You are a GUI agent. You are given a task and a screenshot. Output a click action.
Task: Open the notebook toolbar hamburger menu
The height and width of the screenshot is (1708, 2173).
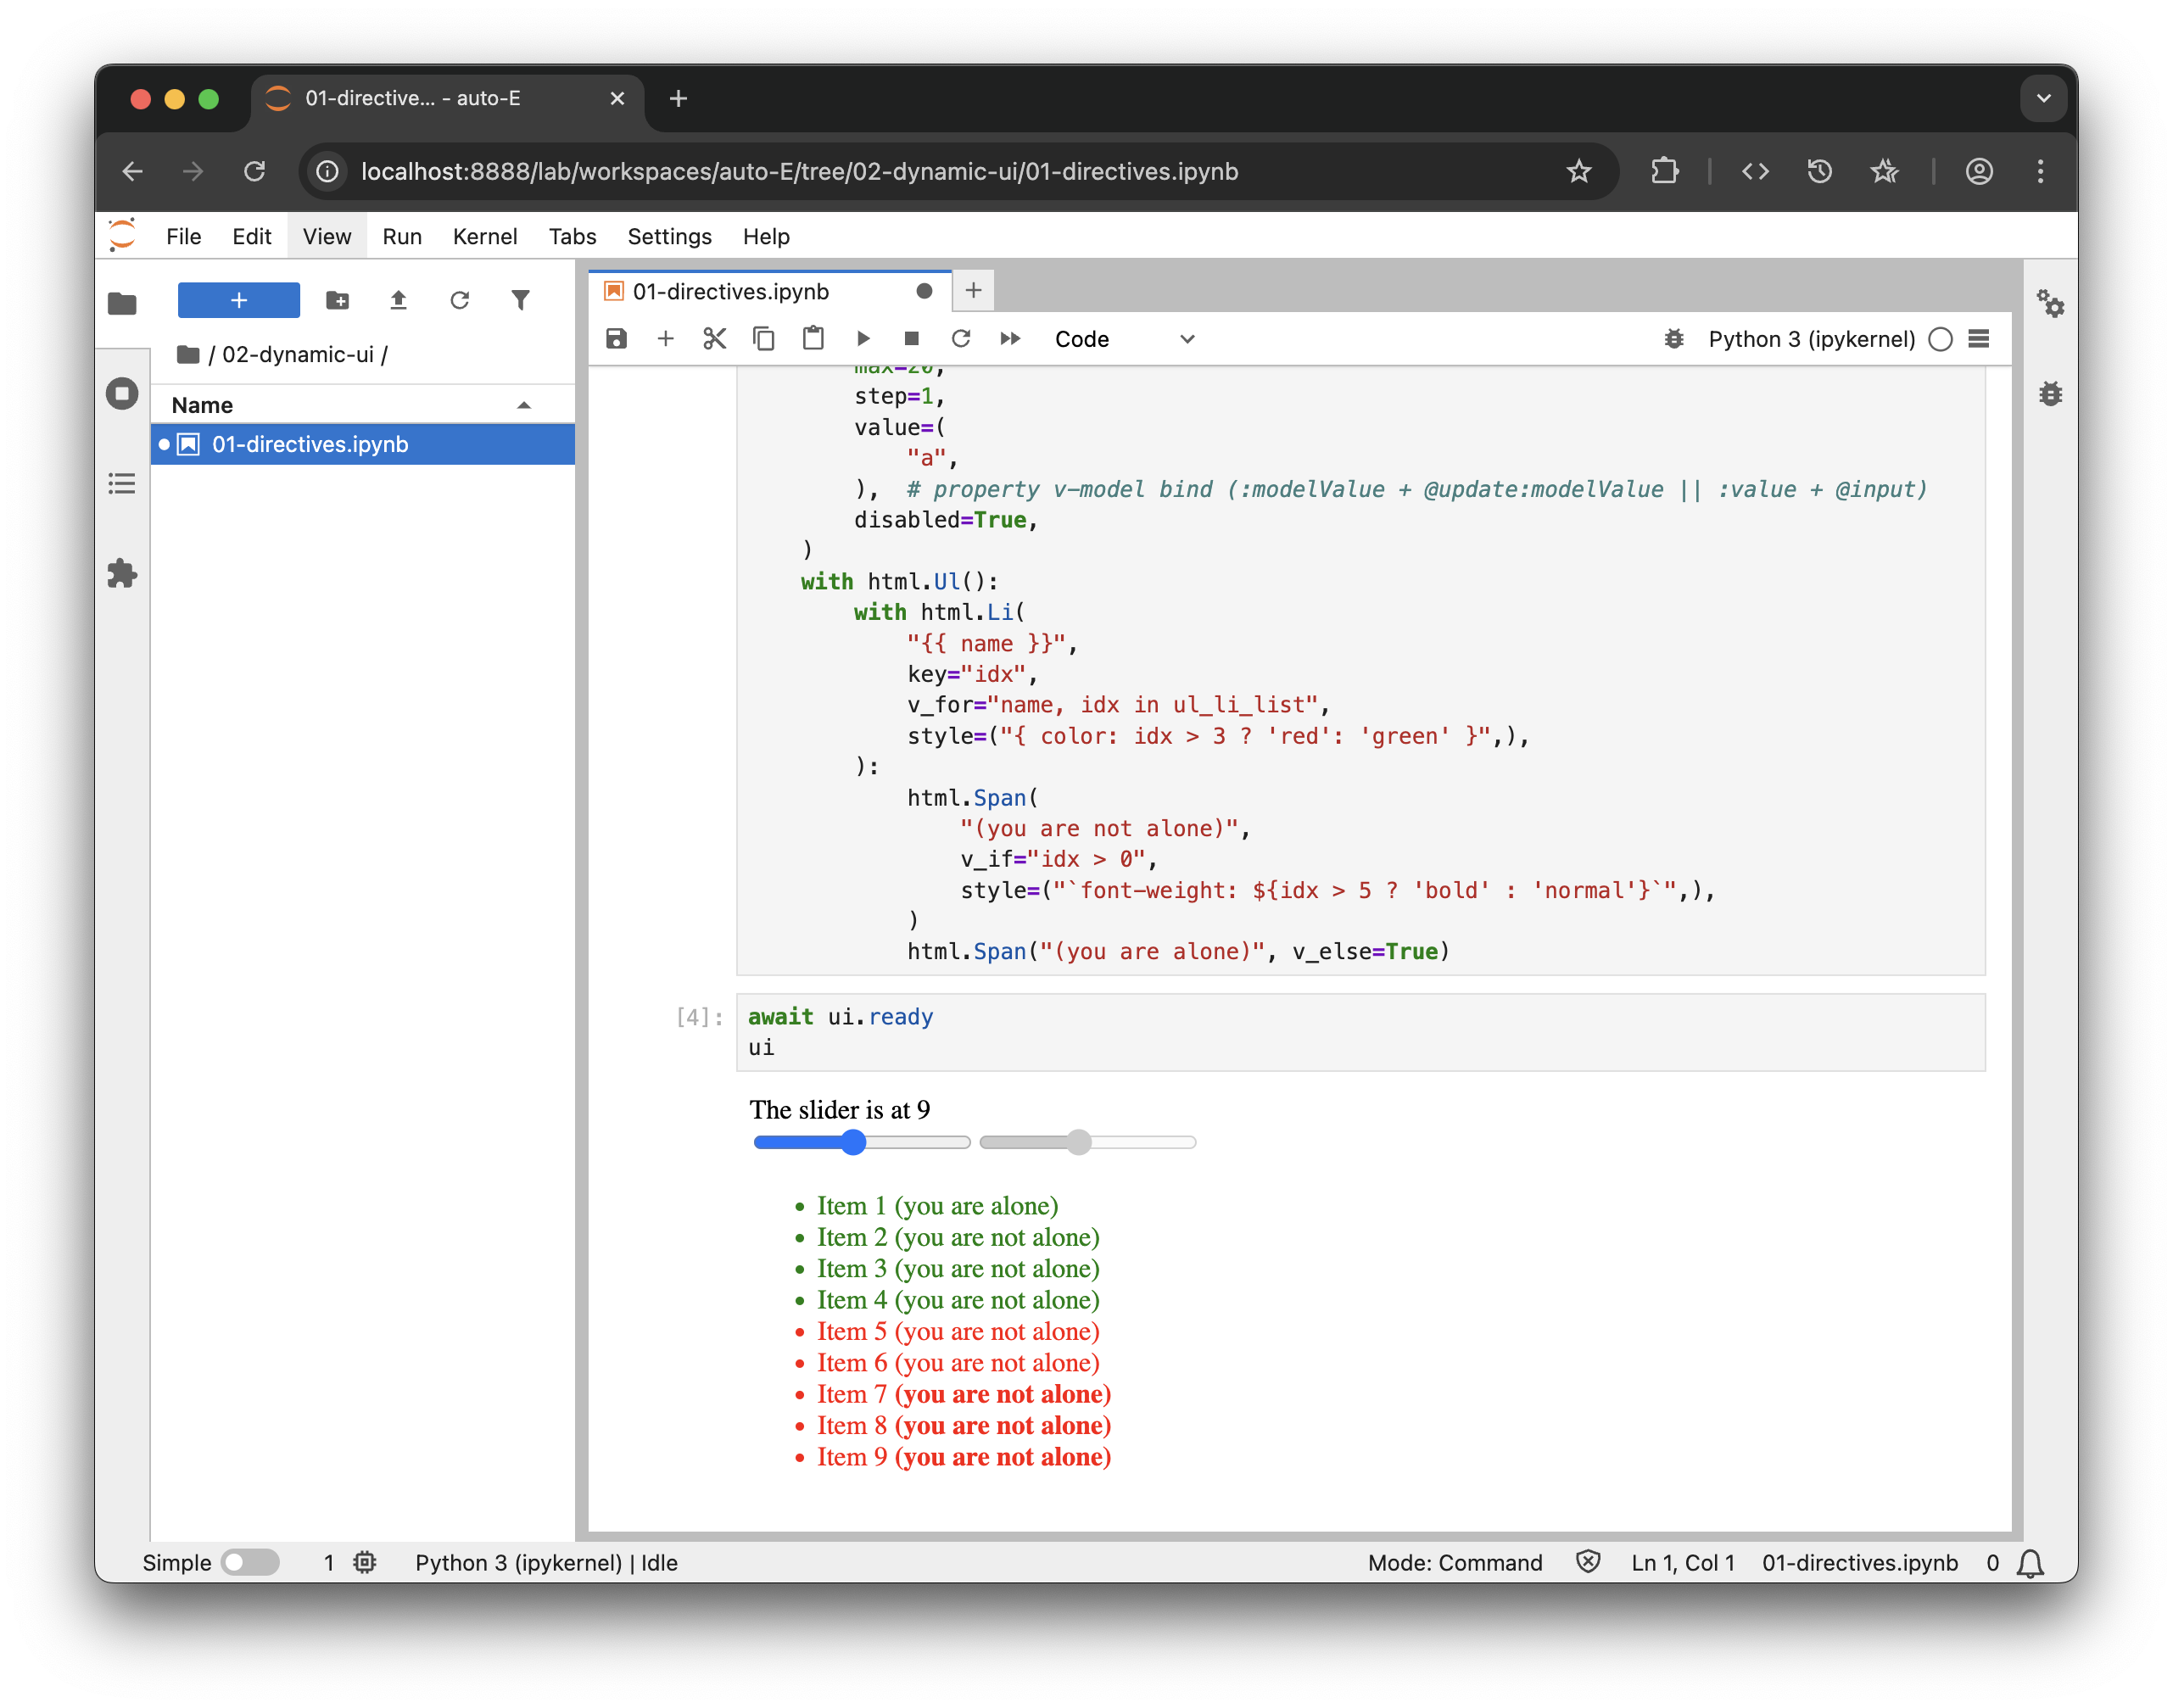1978,339
